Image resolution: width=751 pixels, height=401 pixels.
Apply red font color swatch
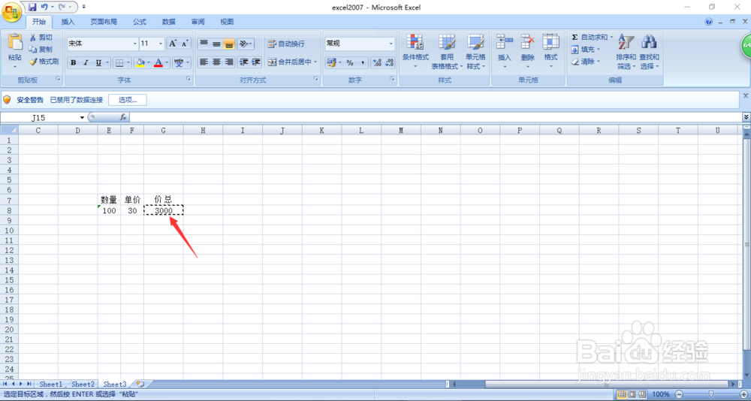pos(158,63)
